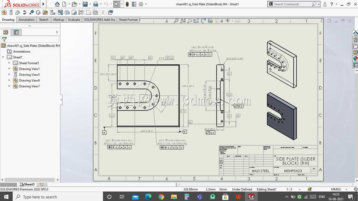Open Microsoft Teams from the taskbar

point(200,197)
